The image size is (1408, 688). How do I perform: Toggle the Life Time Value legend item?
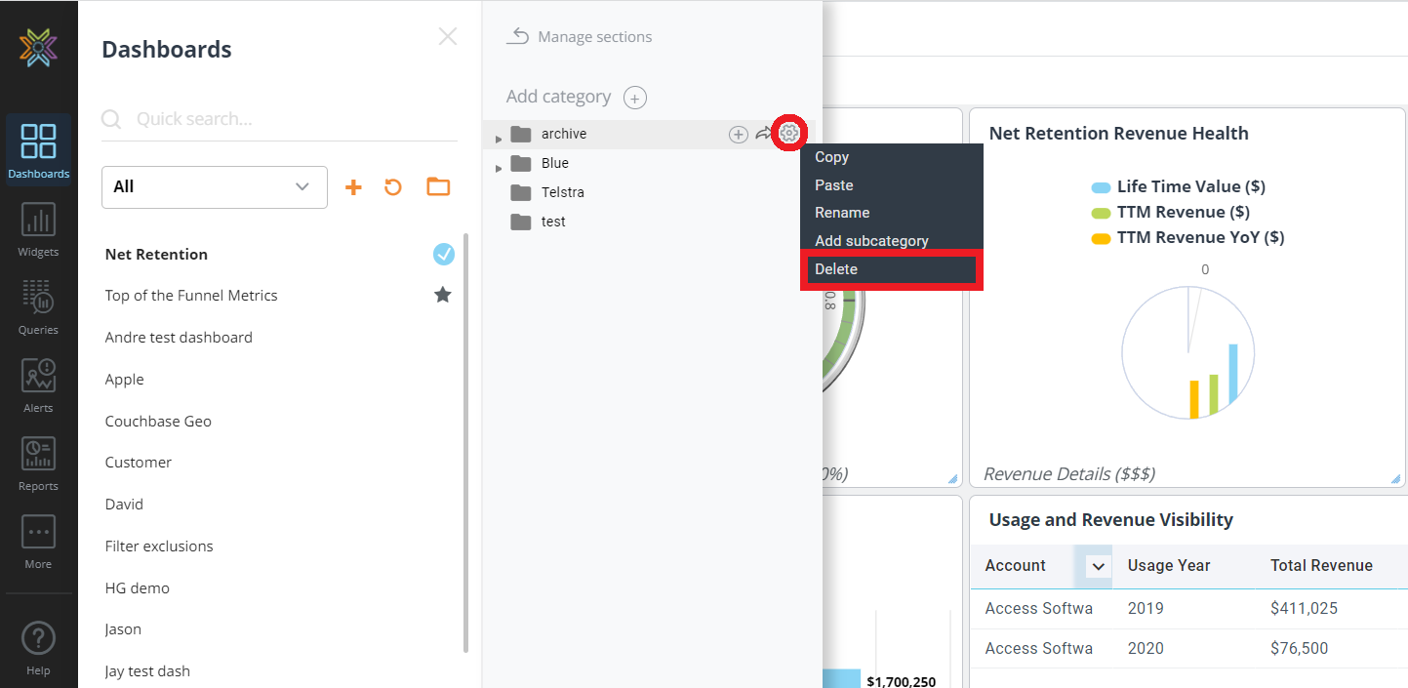coord(1179,186)
